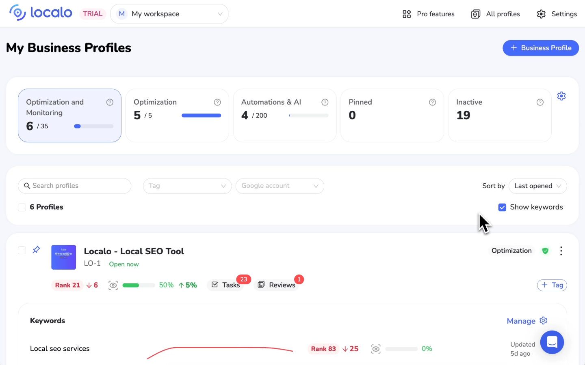585x365 pixels.
Task: Click the green shield verified icon
Action: [545, 251]
